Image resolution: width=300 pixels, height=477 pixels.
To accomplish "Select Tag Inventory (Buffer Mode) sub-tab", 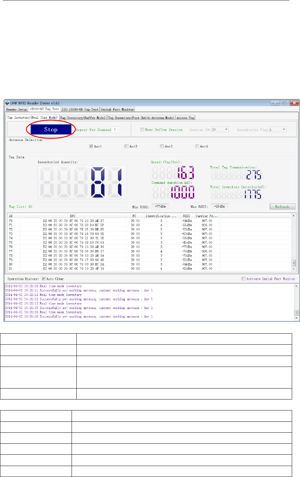I will coord(83,118).
